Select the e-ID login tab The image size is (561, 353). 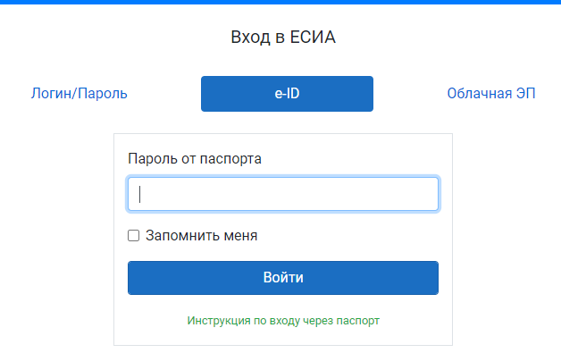pyautogui.click(x=287, y=94)
